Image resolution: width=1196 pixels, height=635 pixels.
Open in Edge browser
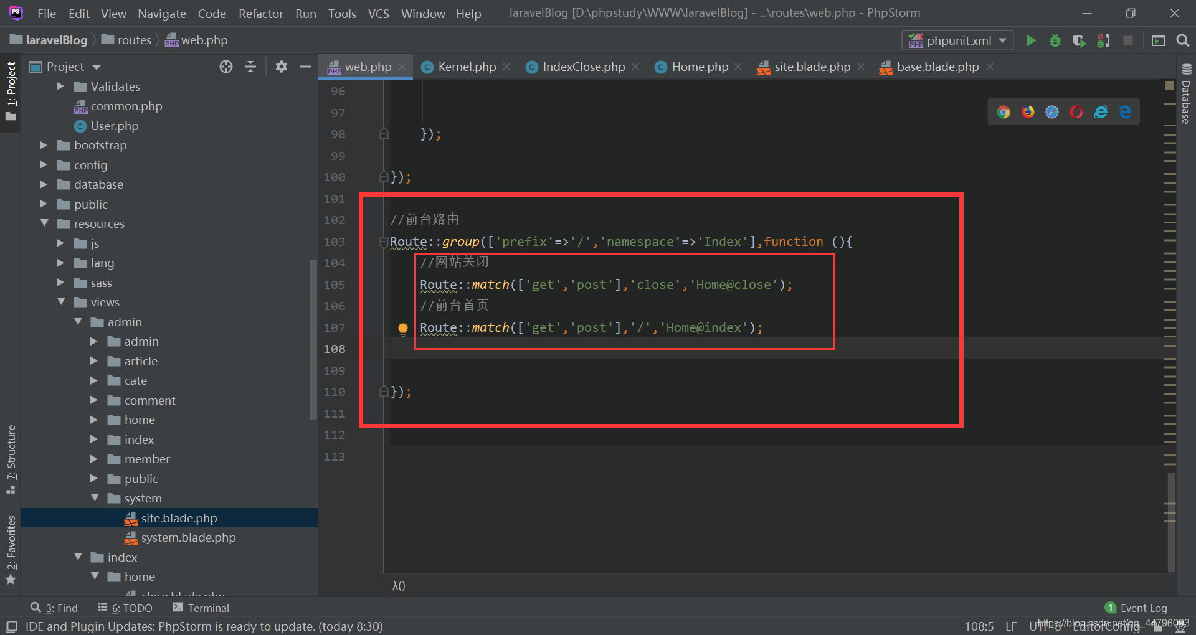pyautogui.click(x=1125, y=112)
